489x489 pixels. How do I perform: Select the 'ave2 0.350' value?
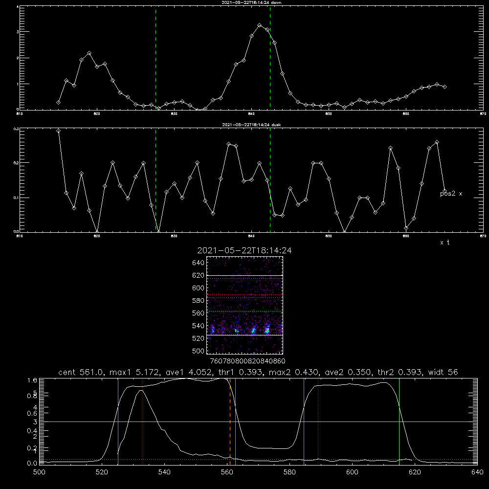[x=348, y=372]
